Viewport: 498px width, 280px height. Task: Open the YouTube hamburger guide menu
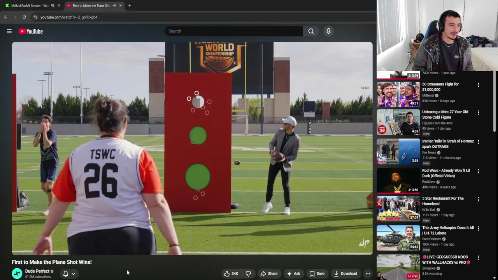9,31
